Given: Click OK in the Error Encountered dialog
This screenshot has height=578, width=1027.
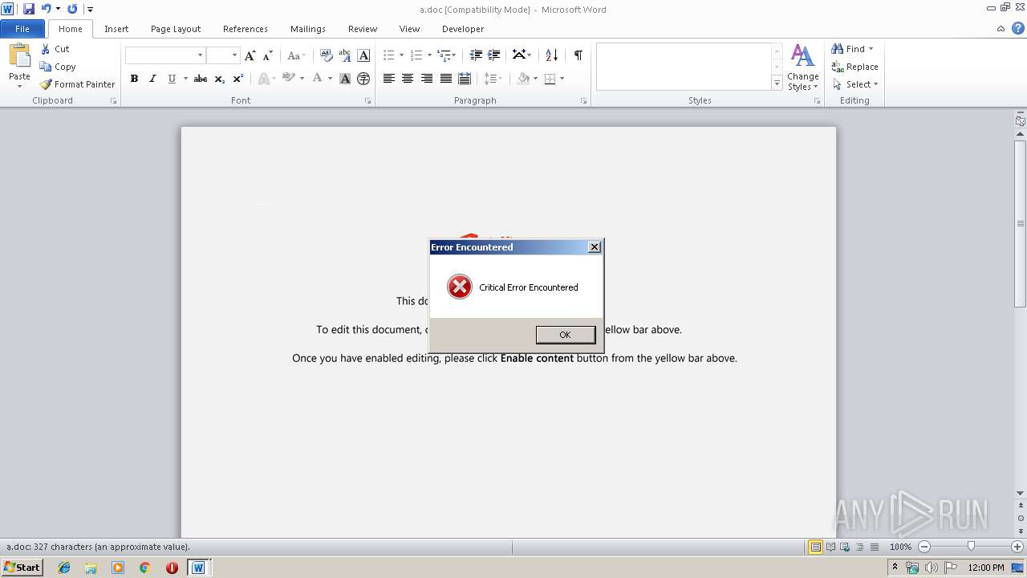Looking at the screenshot, I should click(565, 335).
